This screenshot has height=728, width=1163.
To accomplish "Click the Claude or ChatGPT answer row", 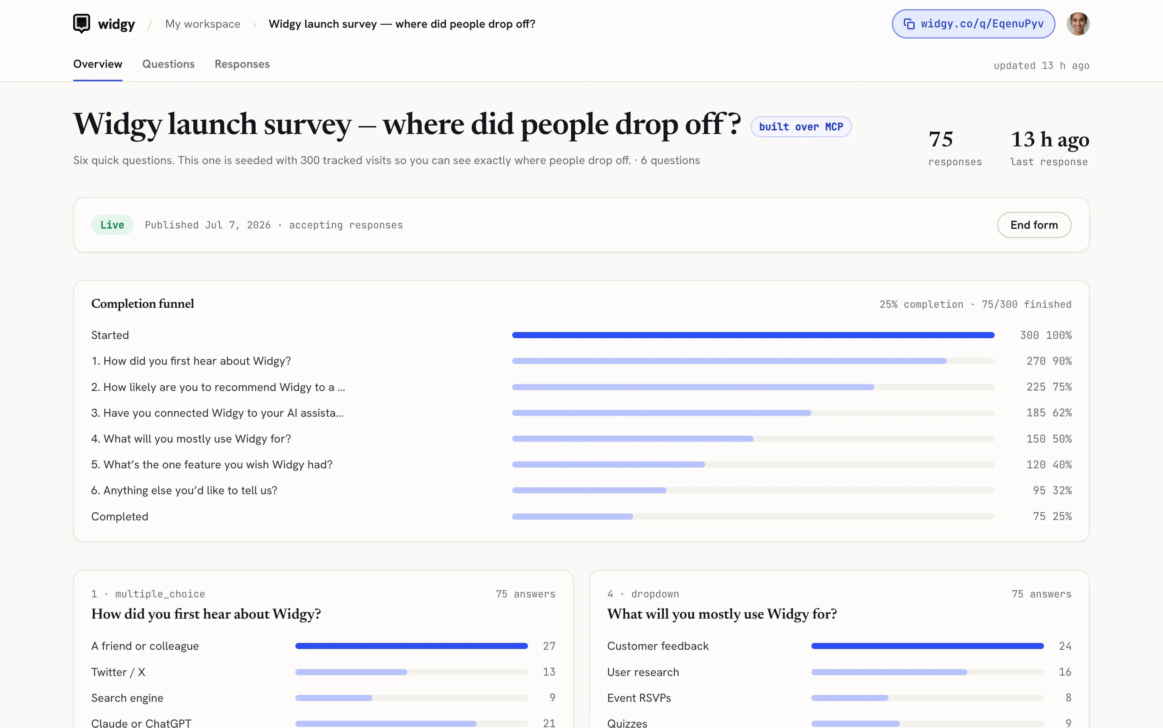I will tap(323, 723).
